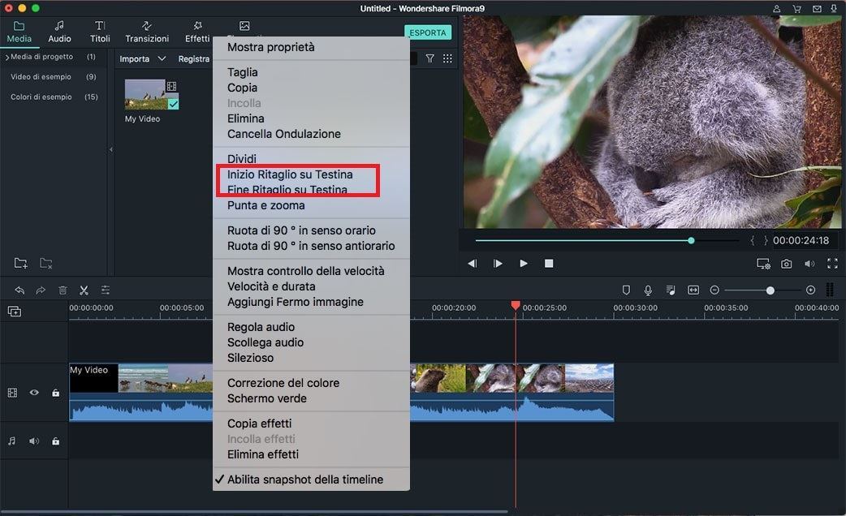Open the Importa dropdown
Screen dimensions: 846x516
click(x=142, y=58)
